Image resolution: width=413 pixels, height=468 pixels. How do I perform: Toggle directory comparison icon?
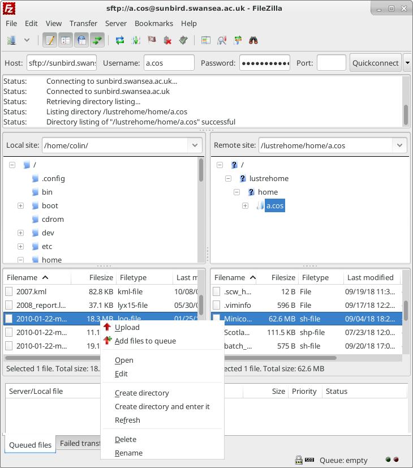click(x=222, y=40)
